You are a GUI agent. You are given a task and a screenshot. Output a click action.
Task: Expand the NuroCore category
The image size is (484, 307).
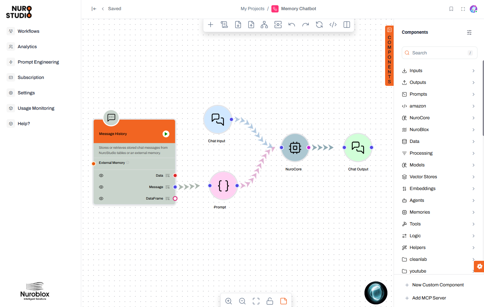pos(438,118)
